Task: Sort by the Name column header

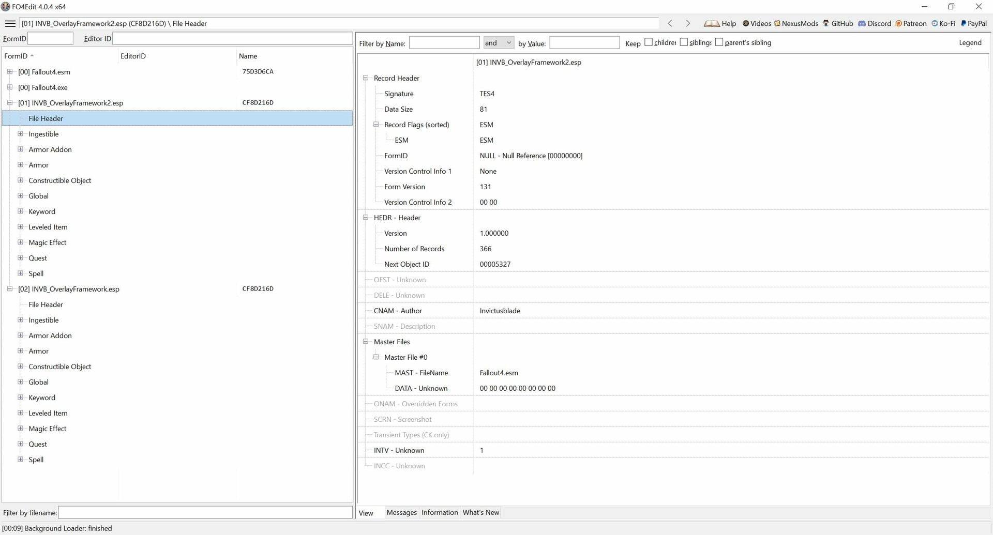Action: (294, 56)
